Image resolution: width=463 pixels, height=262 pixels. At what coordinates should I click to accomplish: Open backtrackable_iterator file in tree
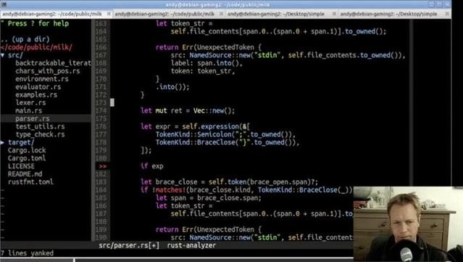click(53, 63)
